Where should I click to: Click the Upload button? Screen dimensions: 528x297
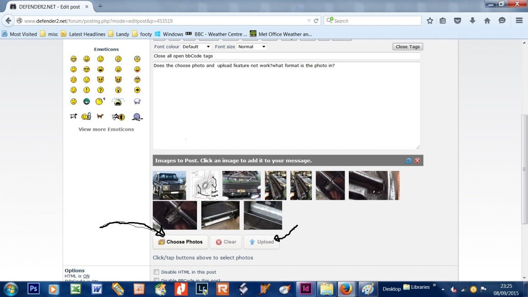pyautogui.click(x=261, y=242)
